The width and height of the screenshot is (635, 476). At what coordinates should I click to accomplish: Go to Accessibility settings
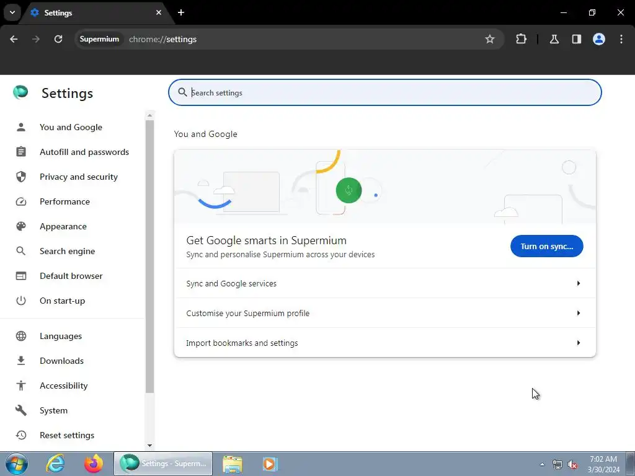(x=64, y=386)
